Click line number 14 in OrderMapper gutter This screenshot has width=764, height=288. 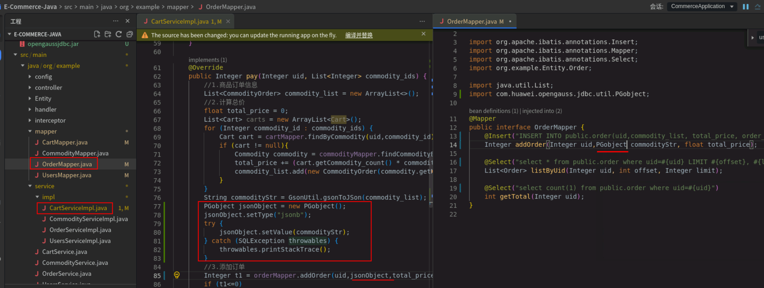[453, 145]
